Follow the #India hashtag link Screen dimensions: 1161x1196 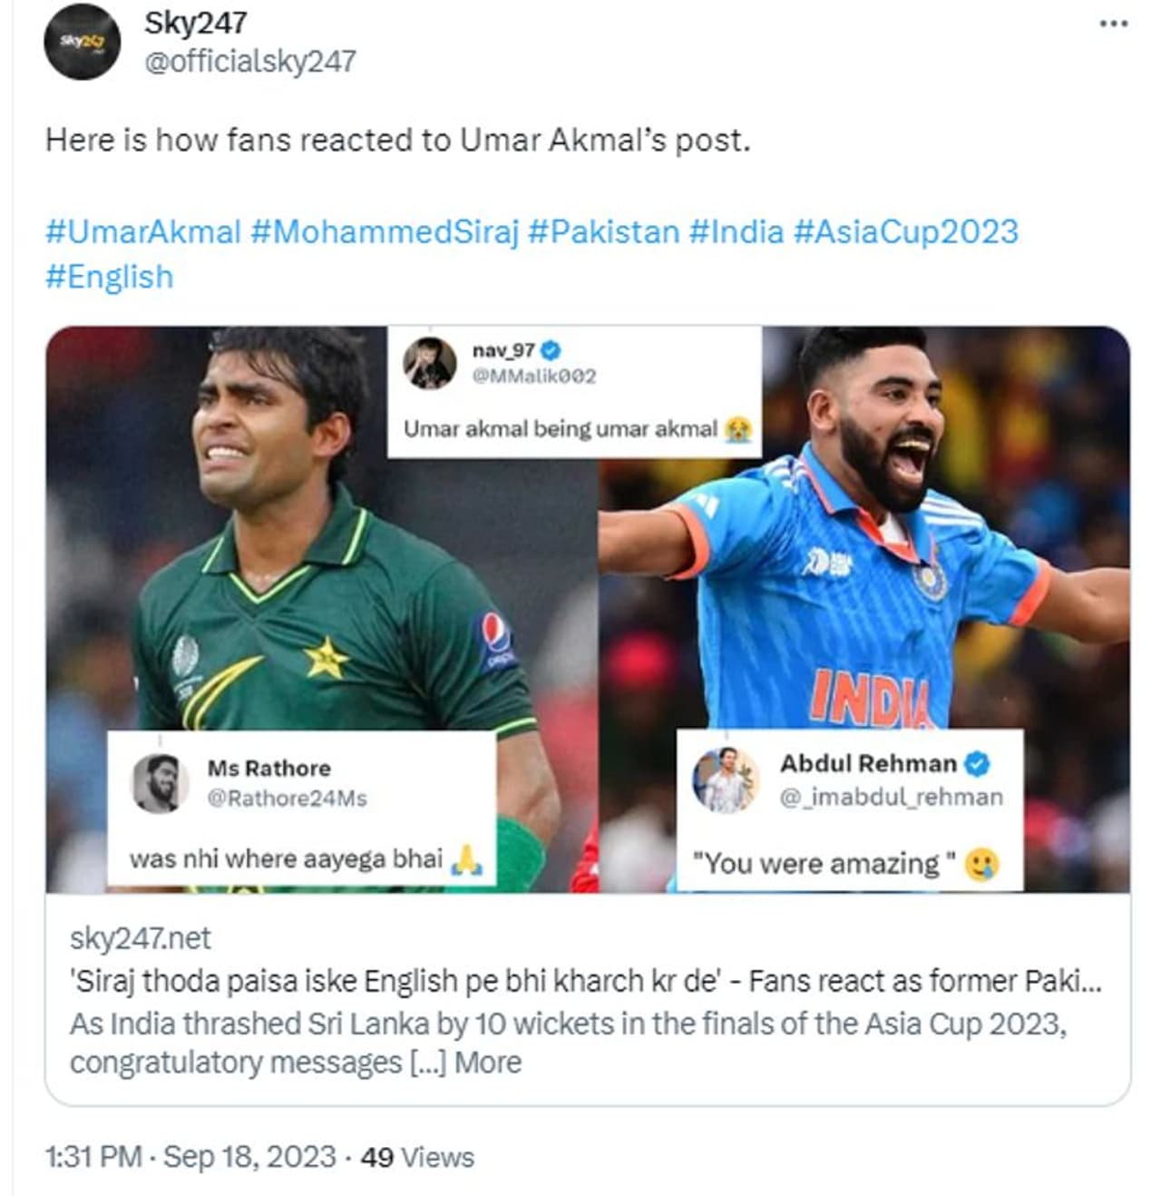736,232
